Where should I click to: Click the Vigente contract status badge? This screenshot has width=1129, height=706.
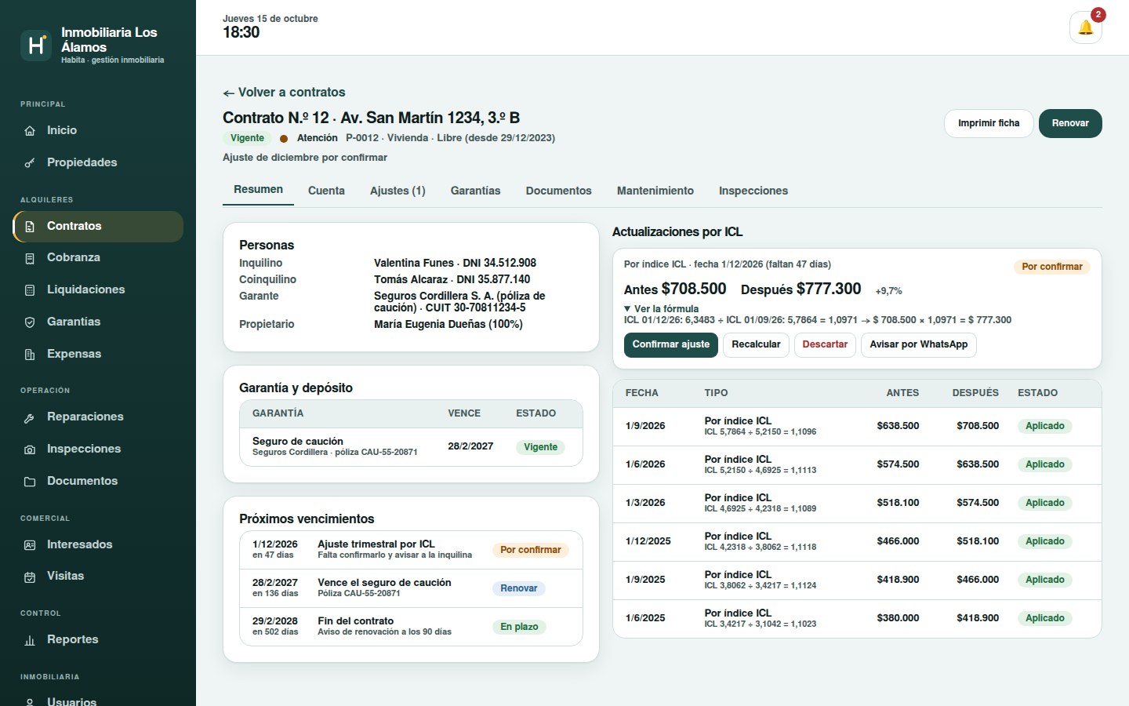(x=247, y=138)
